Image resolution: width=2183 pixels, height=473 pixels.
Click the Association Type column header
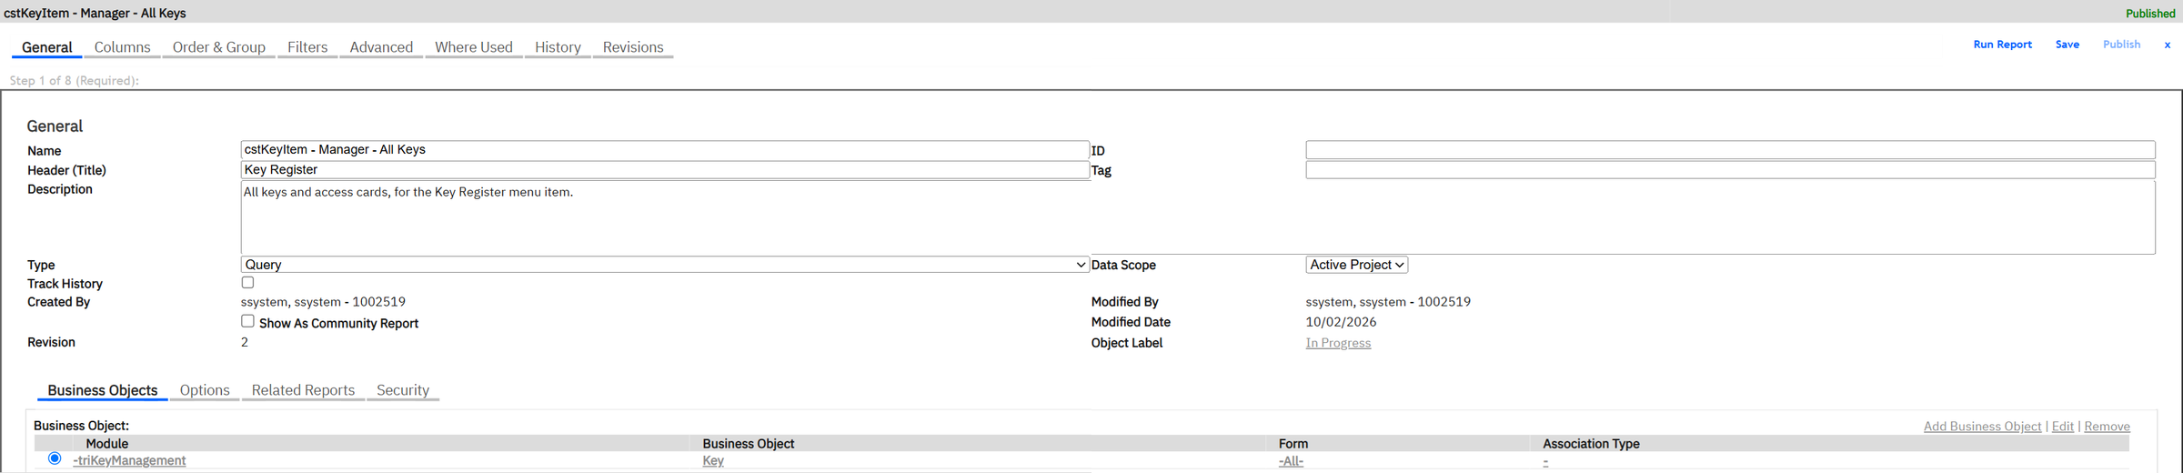[x=1591, y=444]
